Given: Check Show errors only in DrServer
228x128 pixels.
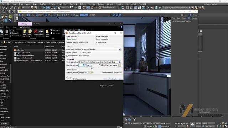Looking at the screenshot, I should pyautogui.click(x=74, y=79).
